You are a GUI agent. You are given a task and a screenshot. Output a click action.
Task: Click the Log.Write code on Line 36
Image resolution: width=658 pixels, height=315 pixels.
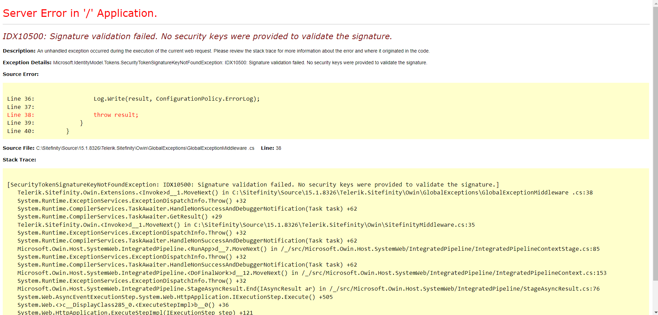click(176, 99)
